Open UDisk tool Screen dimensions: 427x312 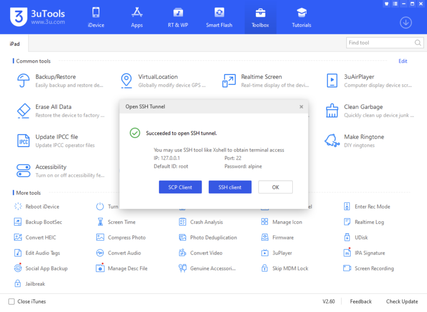(356, 238)
